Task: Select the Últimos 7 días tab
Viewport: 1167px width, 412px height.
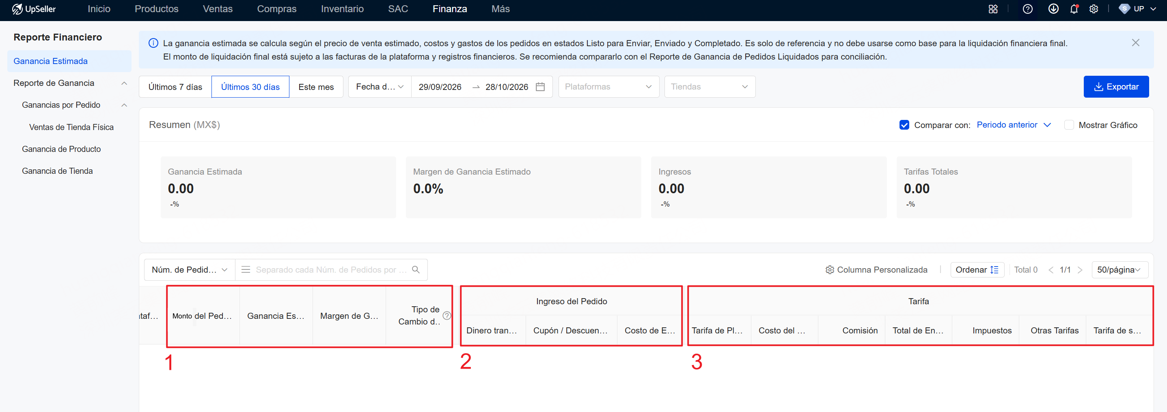Action: [175, 87]
